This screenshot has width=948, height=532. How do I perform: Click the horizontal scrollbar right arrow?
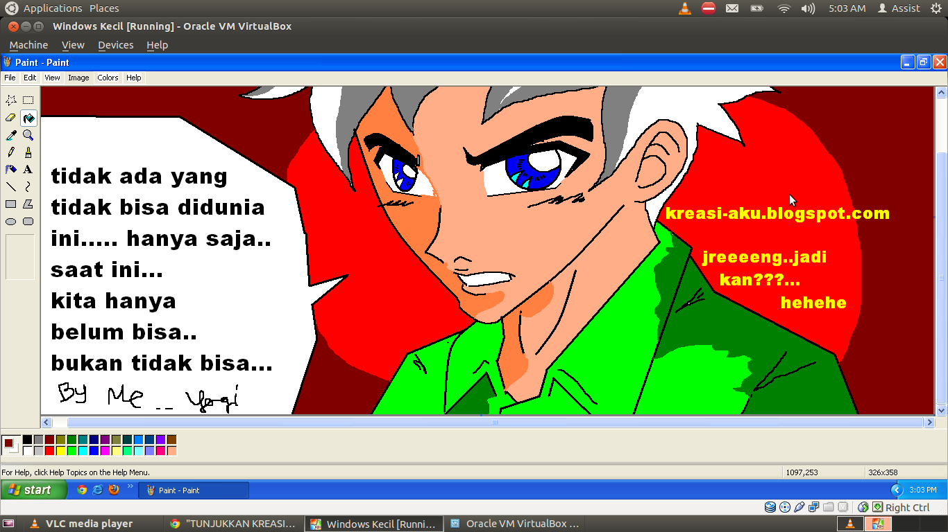point(929,422)
